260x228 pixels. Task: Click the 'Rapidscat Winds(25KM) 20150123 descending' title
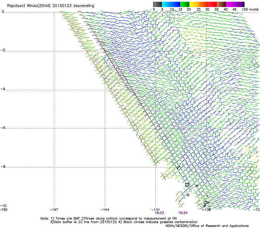[x=50, y=6]
